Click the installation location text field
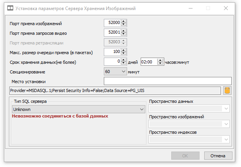The height and width of the screenshot is (167, 241). (x=167, y=81)
